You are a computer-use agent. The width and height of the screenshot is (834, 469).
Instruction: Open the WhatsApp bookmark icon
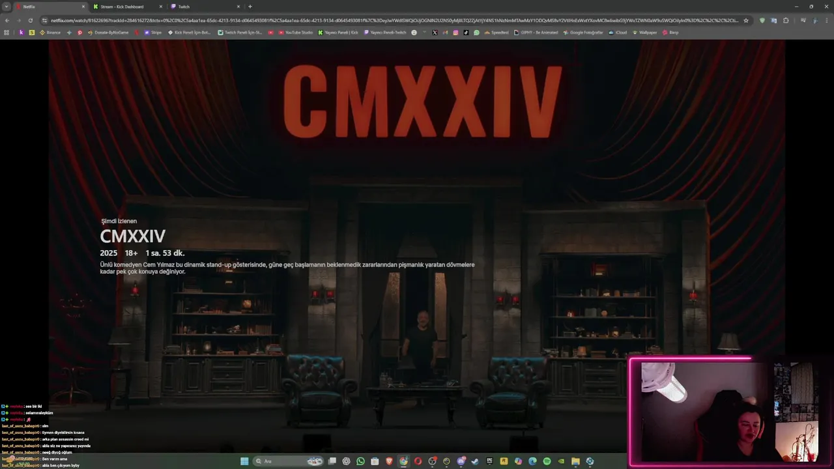[x=476, y=32]
